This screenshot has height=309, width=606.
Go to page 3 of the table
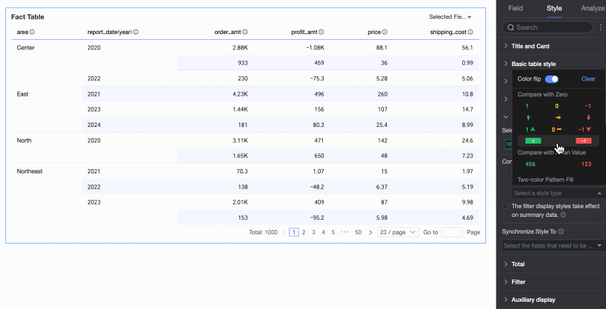(314, 233)
